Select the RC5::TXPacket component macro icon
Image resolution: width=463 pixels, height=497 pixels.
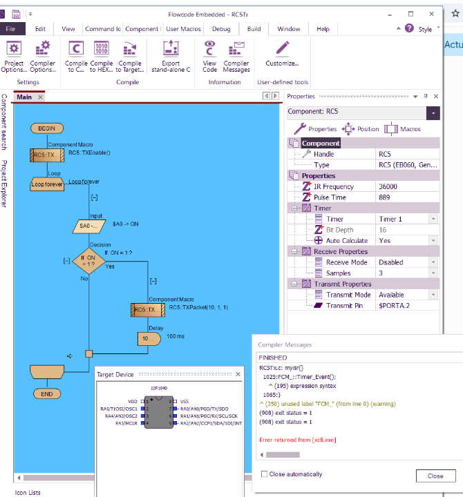148,310
